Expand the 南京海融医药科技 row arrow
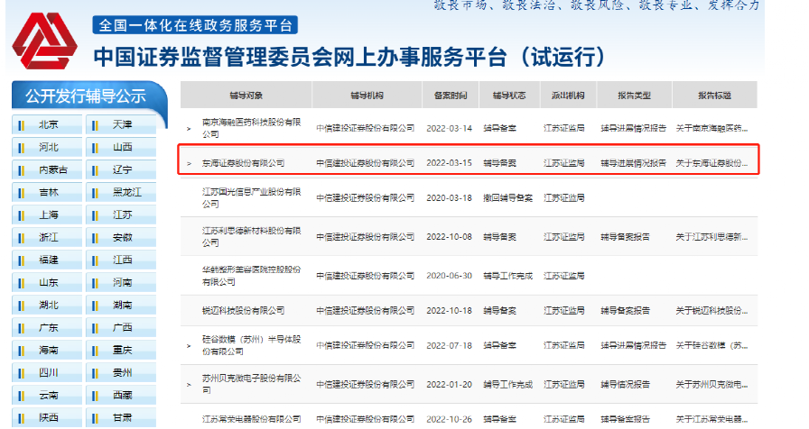 189,129
